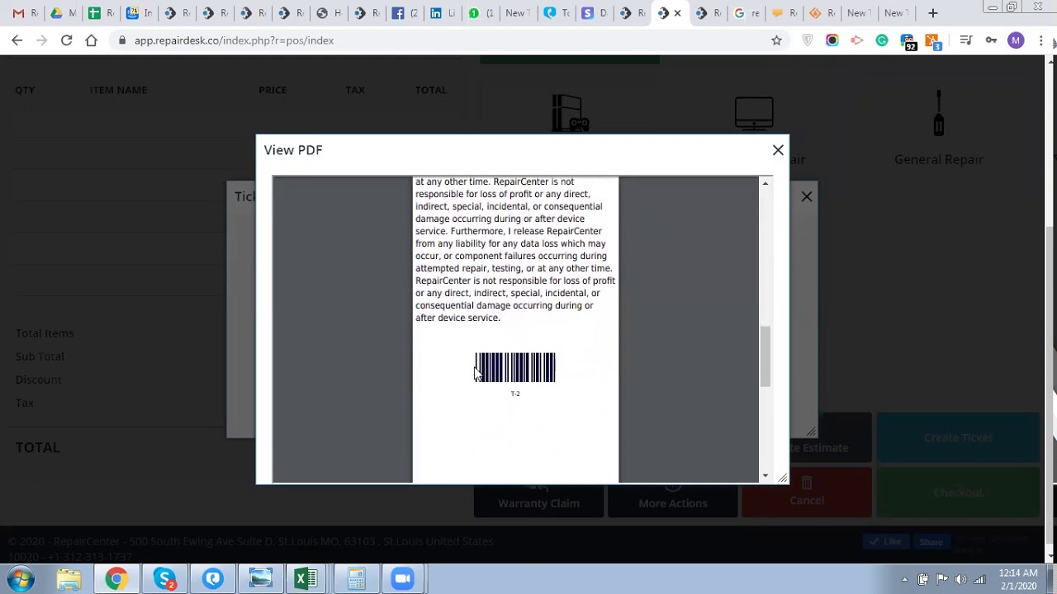Click the green Checkout button
The image size is (1057, 594).
point(958,493)
